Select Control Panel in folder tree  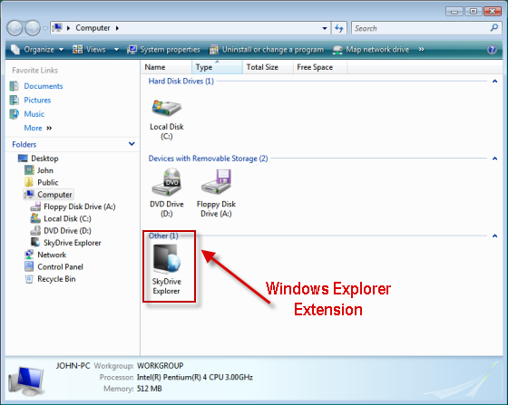click(x=54, y=266)
